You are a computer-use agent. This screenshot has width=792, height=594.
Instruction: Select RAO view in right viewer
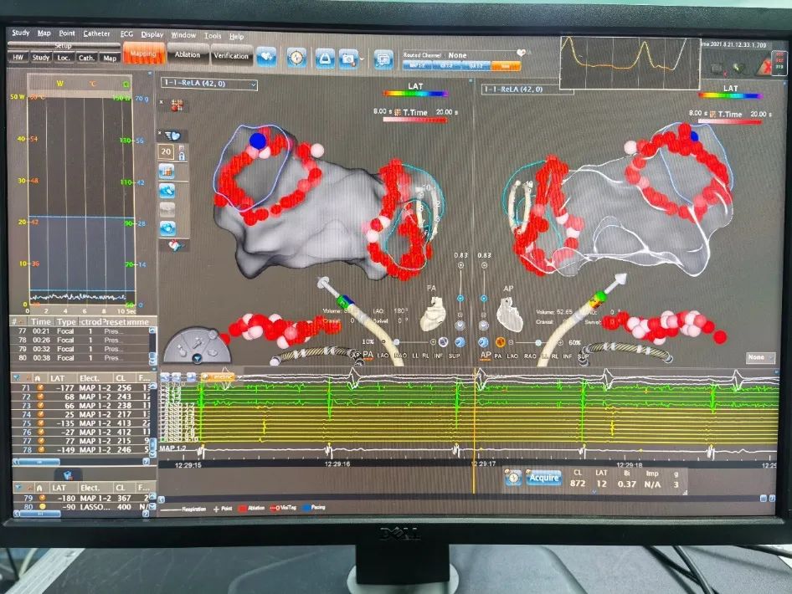coord(530,356)
